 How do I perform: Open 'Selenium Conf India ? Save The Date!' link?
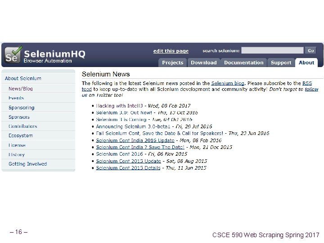click(140, 147)
